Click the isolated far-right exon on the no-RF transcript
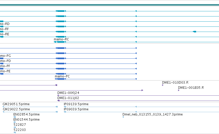 tap(194, 32)
